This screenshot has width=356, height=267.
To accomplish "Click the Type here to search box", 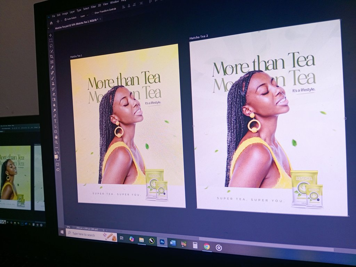I will [91, 235].
